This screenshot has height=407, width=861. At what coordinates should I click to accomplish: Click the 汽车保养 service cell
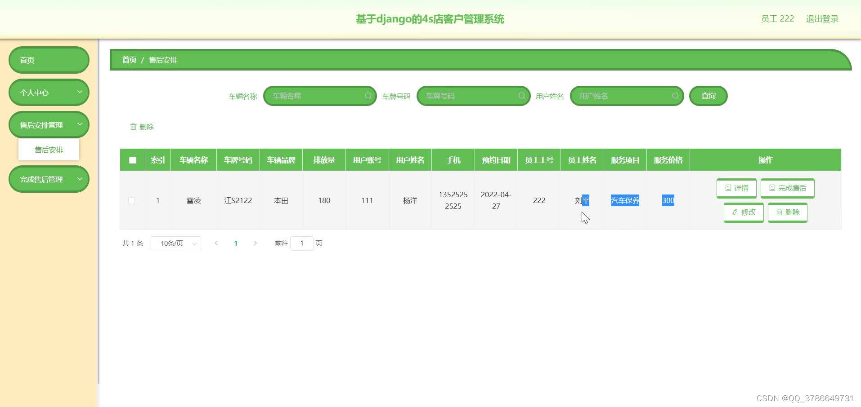pyautogui.click(x=625, y=200)
